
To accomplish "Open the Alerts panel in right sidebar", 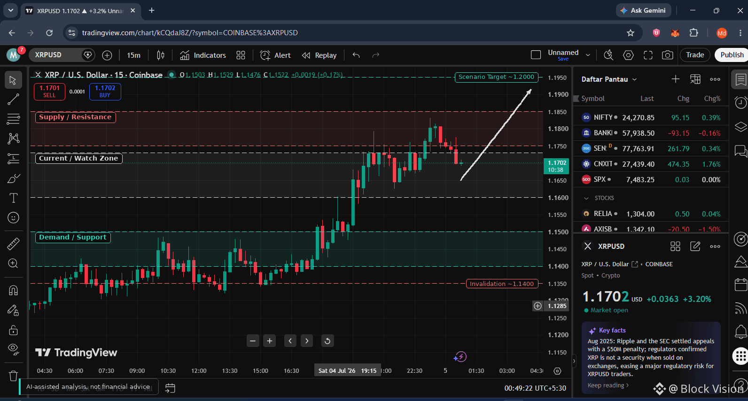I will [740, 102].
